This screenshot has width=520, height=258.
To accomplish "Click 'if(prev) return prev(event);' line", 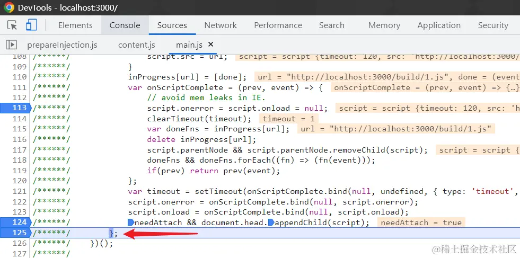I will click(214, 171).
